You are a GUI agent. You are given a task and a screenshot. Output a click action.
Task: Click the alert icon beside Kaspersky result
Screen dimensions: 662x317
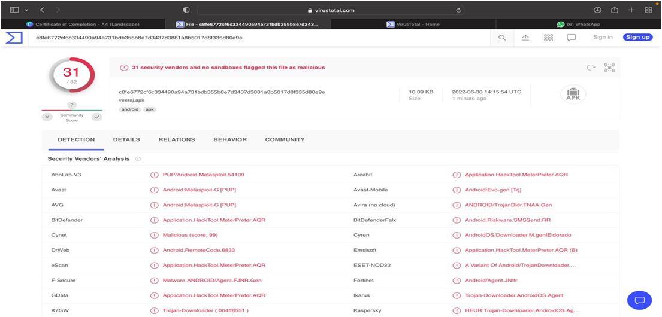pyautogui.click(x=457, y=310)
